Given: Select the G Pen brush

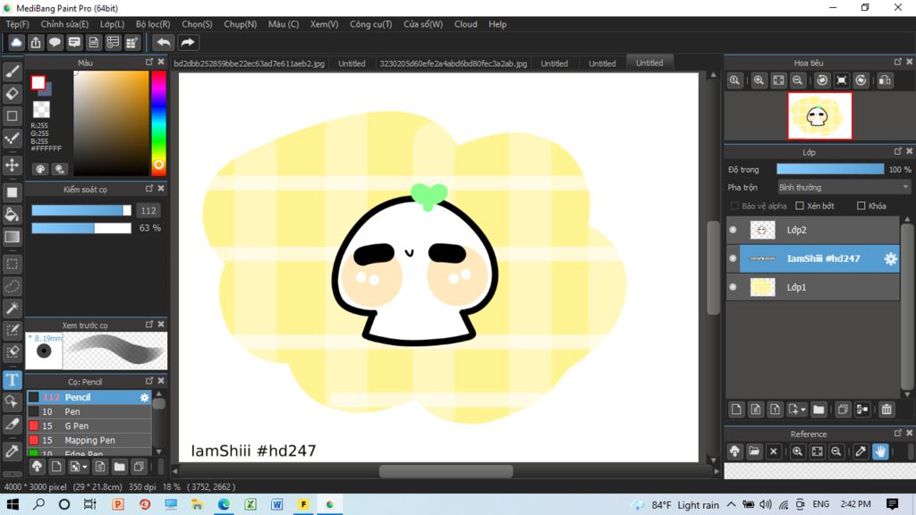Looking at the screenshot, I should [x=89, y=426].
